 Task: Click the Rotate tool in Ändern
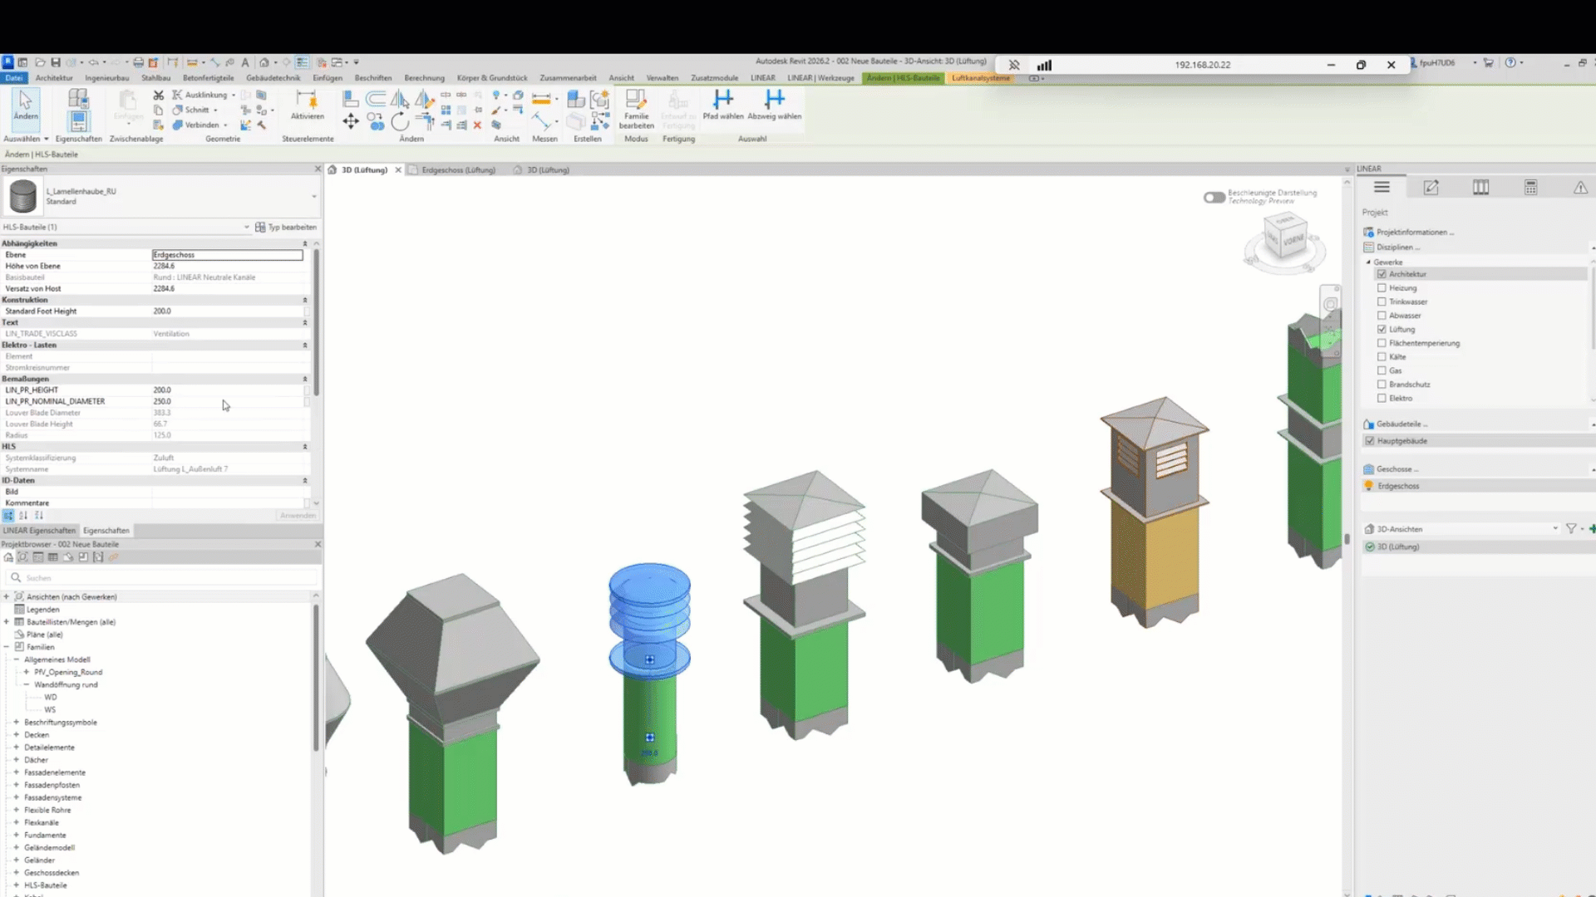(400, 123)
